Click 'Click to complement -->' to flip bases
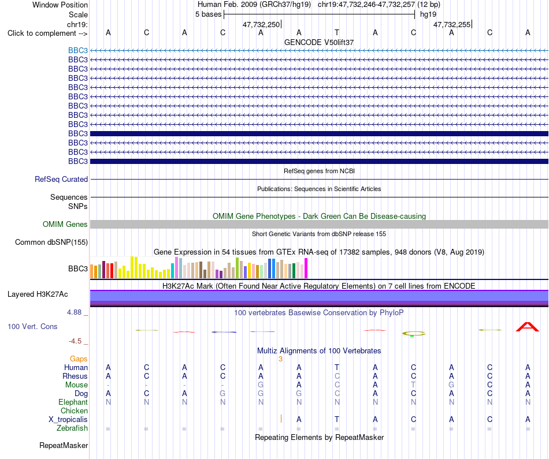The image size is (549, 459). click(x=47, y=33)
